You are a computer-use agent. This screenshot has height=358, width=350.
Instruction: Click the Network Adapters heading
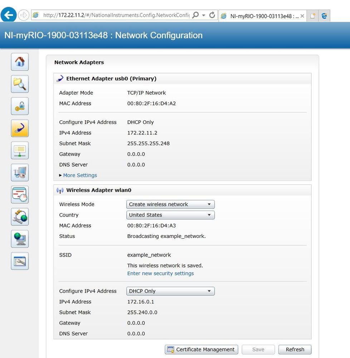coord(79,62)
